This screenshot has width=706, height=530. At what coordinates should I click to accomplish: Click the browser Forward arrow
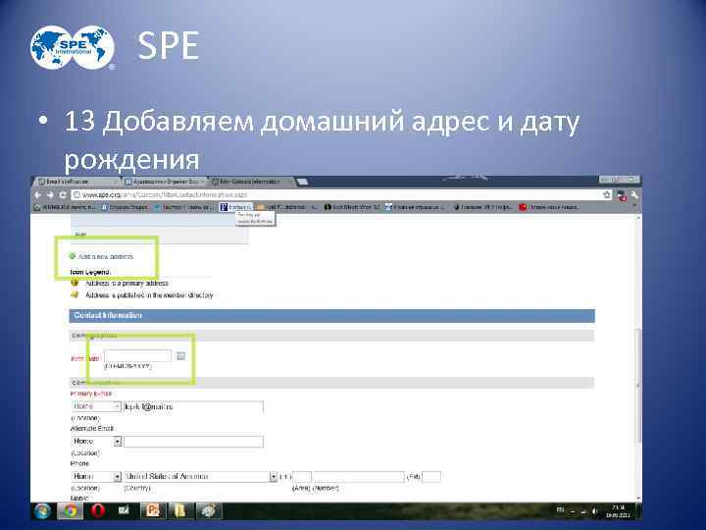coord(50,195)
